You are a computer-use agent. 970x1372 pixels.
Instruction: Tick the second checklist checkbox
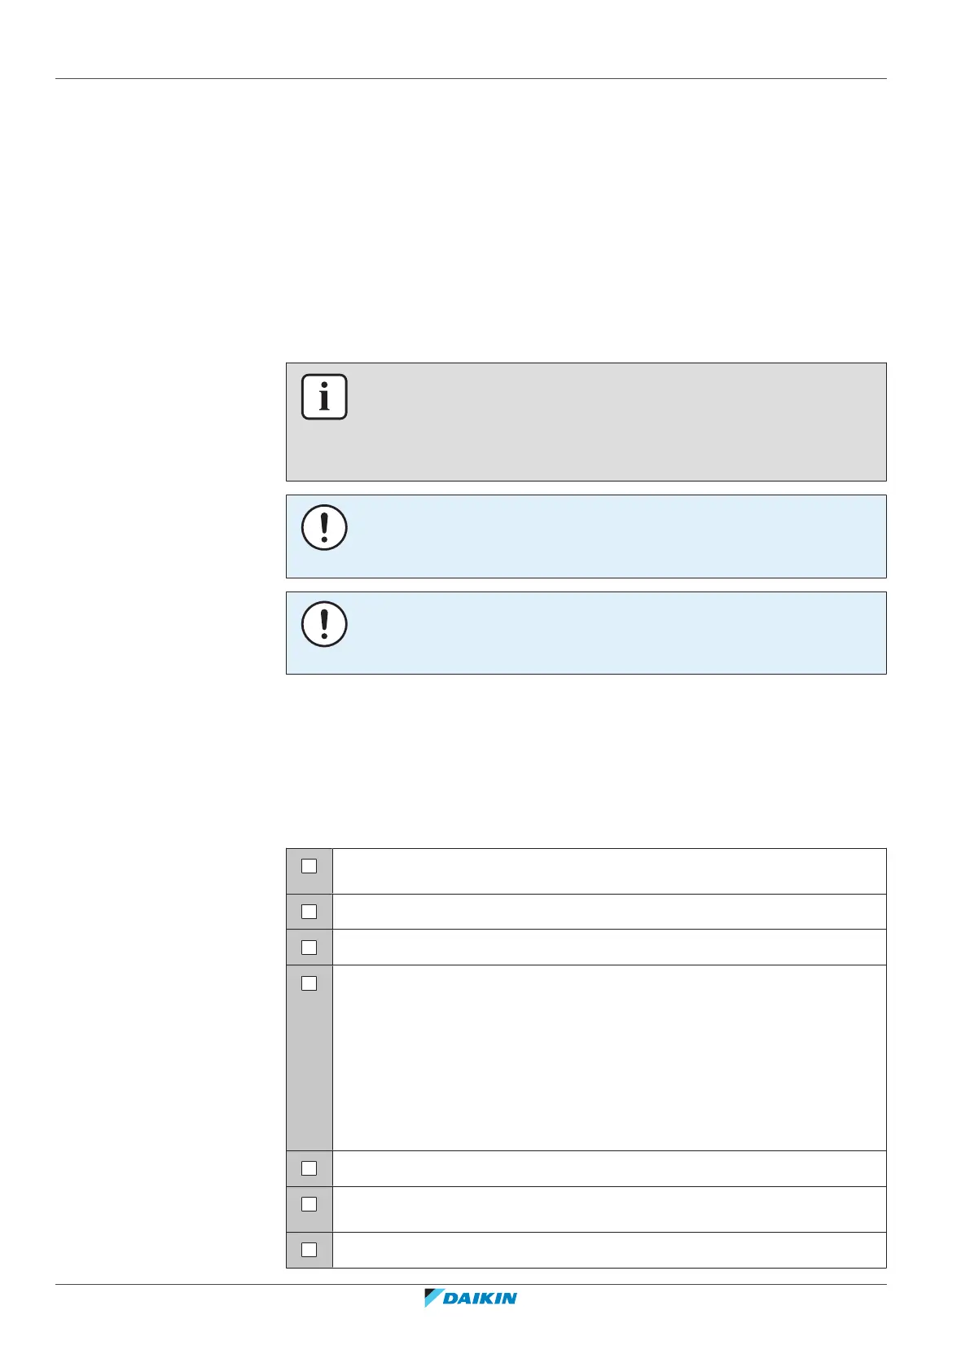[x=309, y=912]
